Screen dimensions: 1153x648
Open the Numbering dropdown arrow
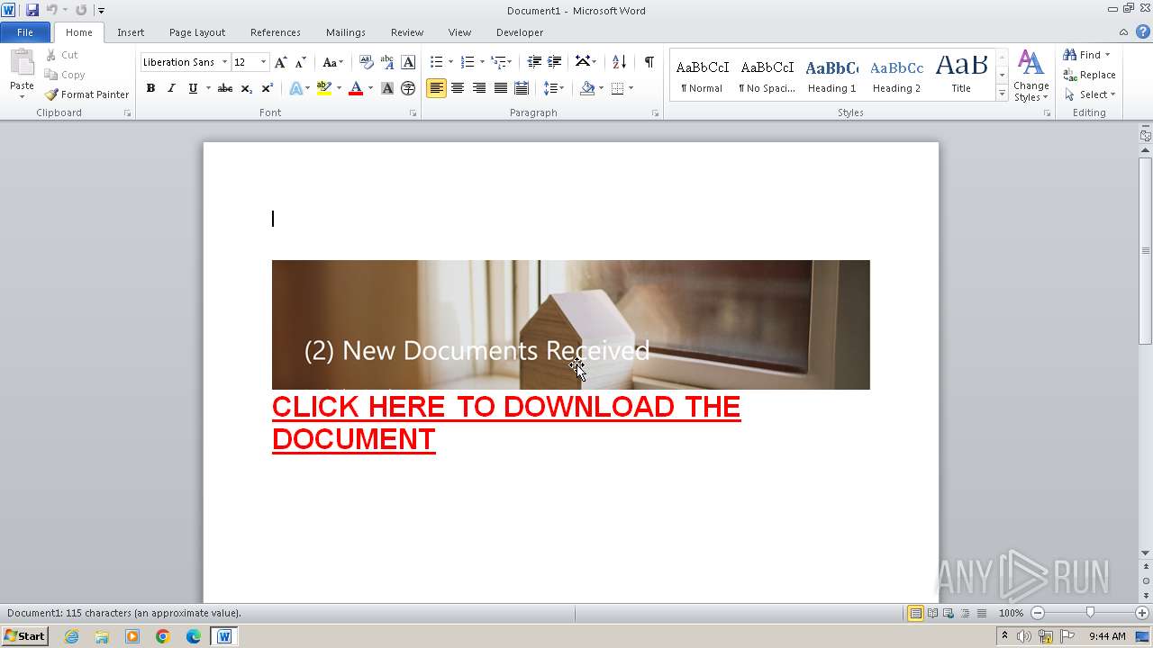[x=482, y=62]
